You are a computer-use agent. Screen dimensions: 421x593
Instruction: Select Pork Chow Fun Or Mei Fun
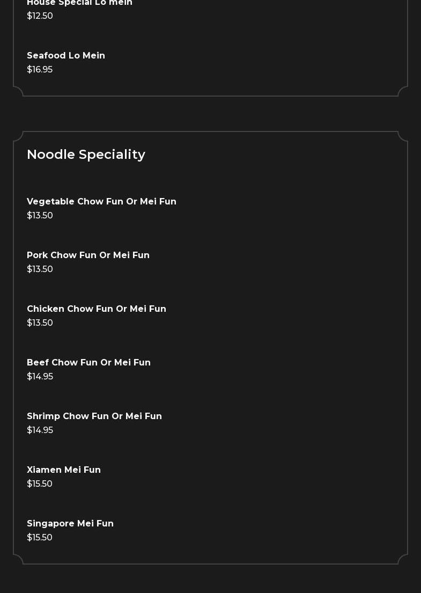tap(88, 255)
